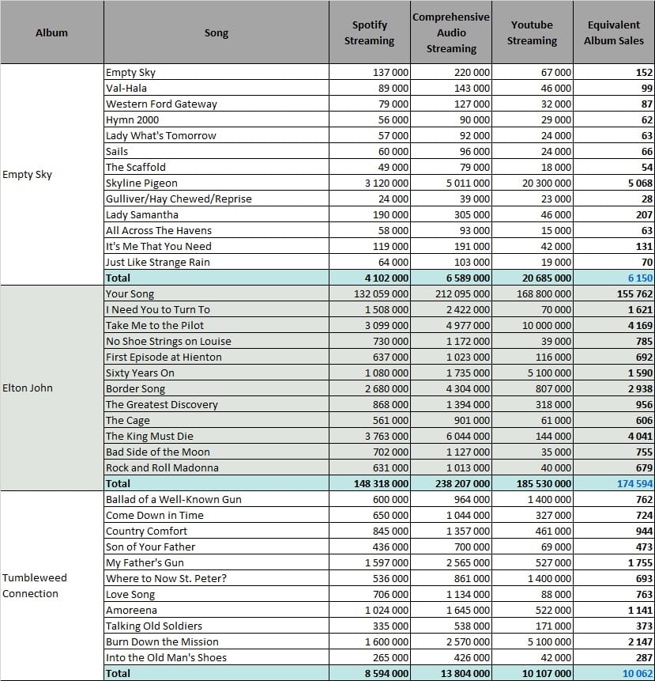Select My Father's Gun cell

(x=216, y=563)
